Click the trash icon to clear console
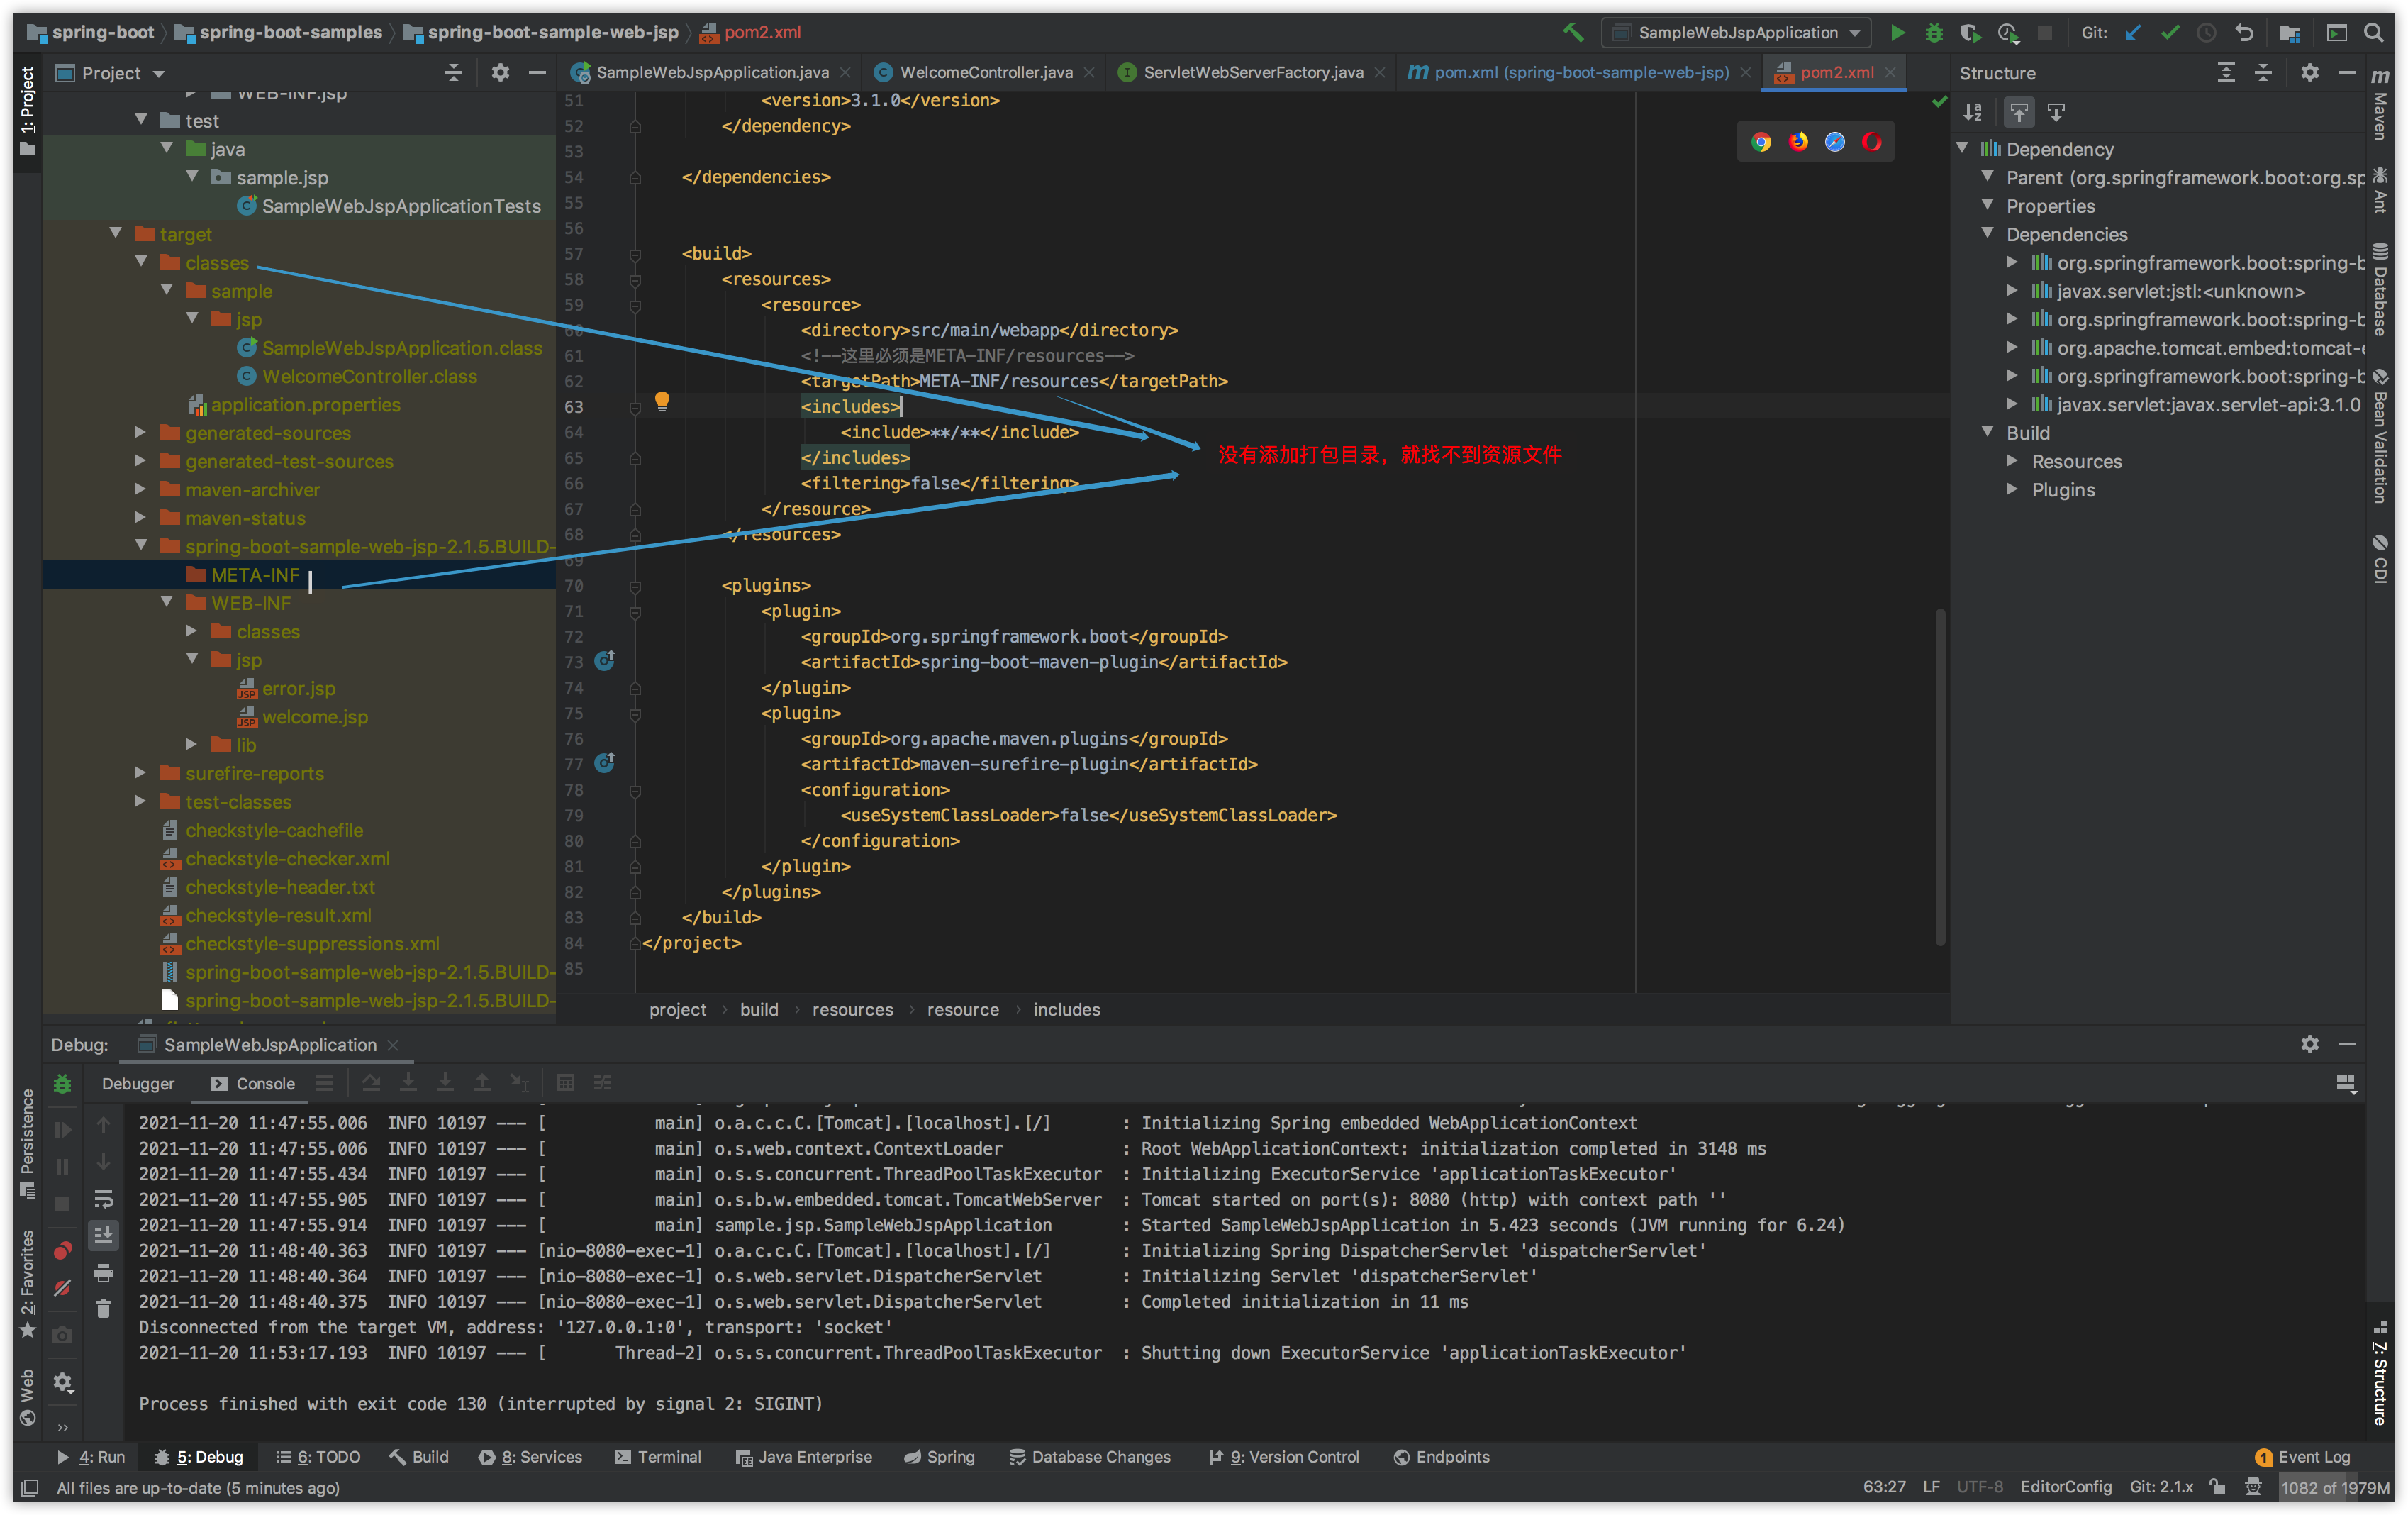 (103, 1308)
